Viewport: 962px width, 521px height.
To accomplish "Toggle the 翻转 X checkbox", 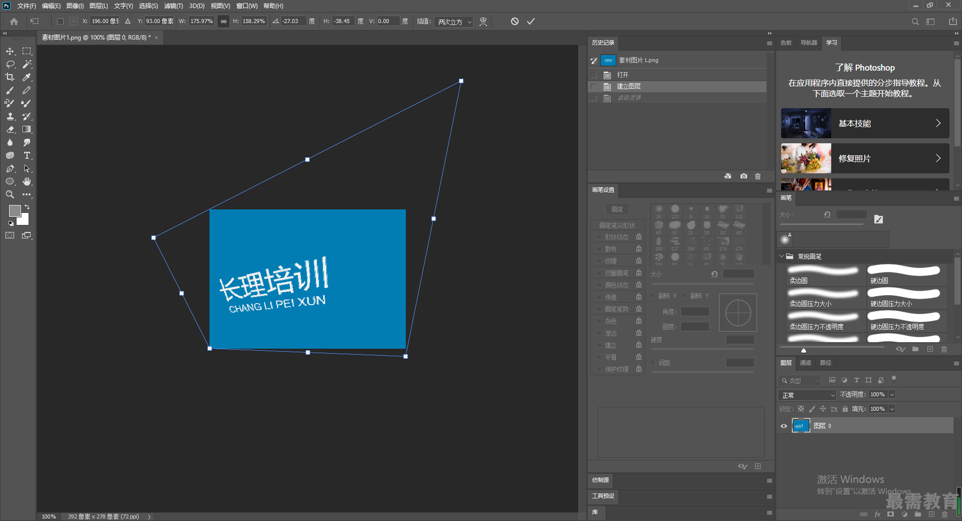I will click(653, 296).
